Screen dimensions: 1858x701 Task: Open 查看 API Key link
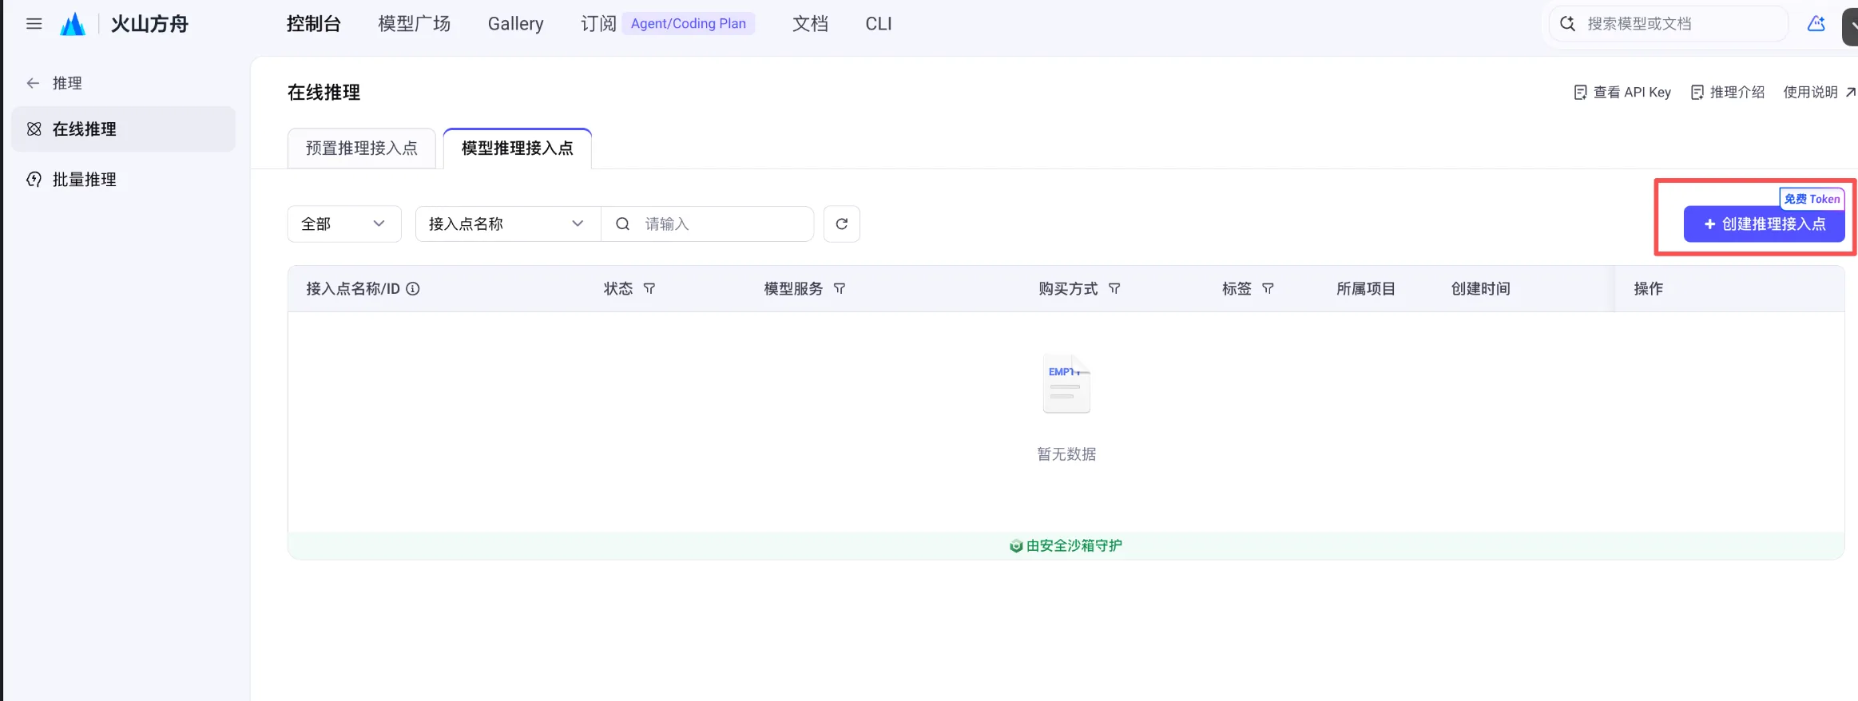pos(1622,93)
